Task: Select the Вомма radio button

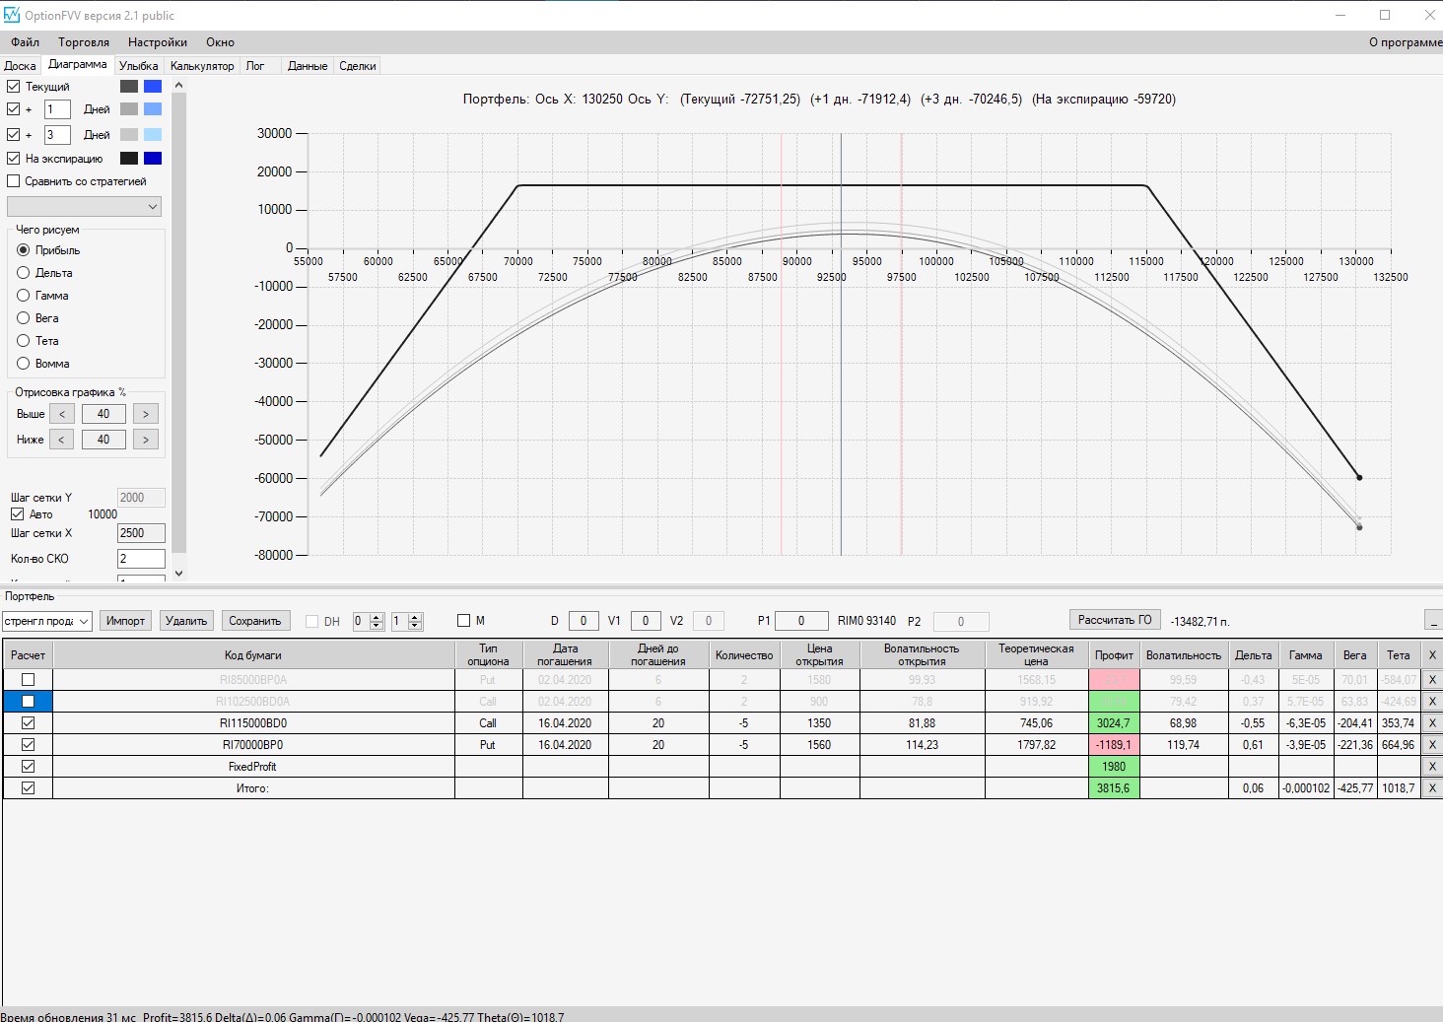Action: [x=24, y=364]
